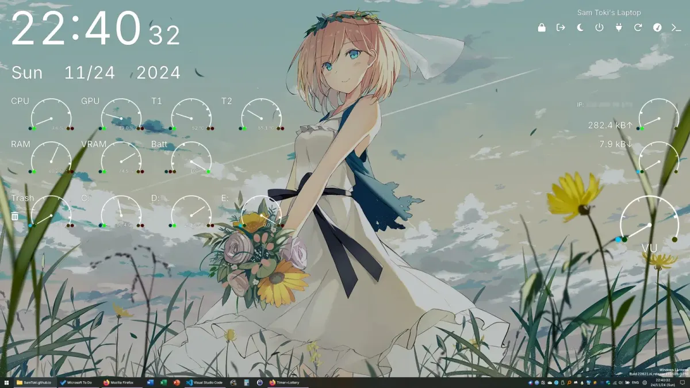This screenshot has width=690, height=388.
Task: Click the circular arrow restart icon
Action: (x=638, y=27)
